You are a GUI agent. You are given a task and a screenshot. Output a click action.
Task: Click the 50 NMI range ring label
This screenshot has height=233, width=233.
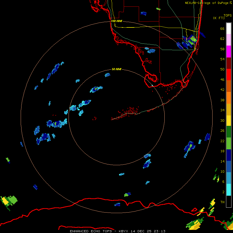click(116, 69)
